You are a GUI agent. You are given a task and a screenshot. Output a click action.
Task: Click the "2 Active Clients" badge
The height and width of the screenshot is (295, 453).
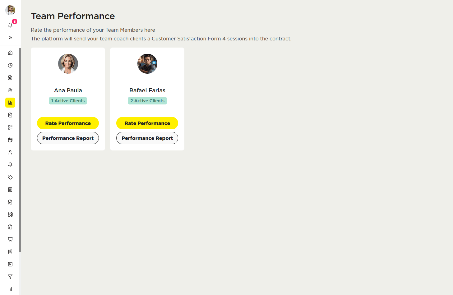[x=147, y=101]
